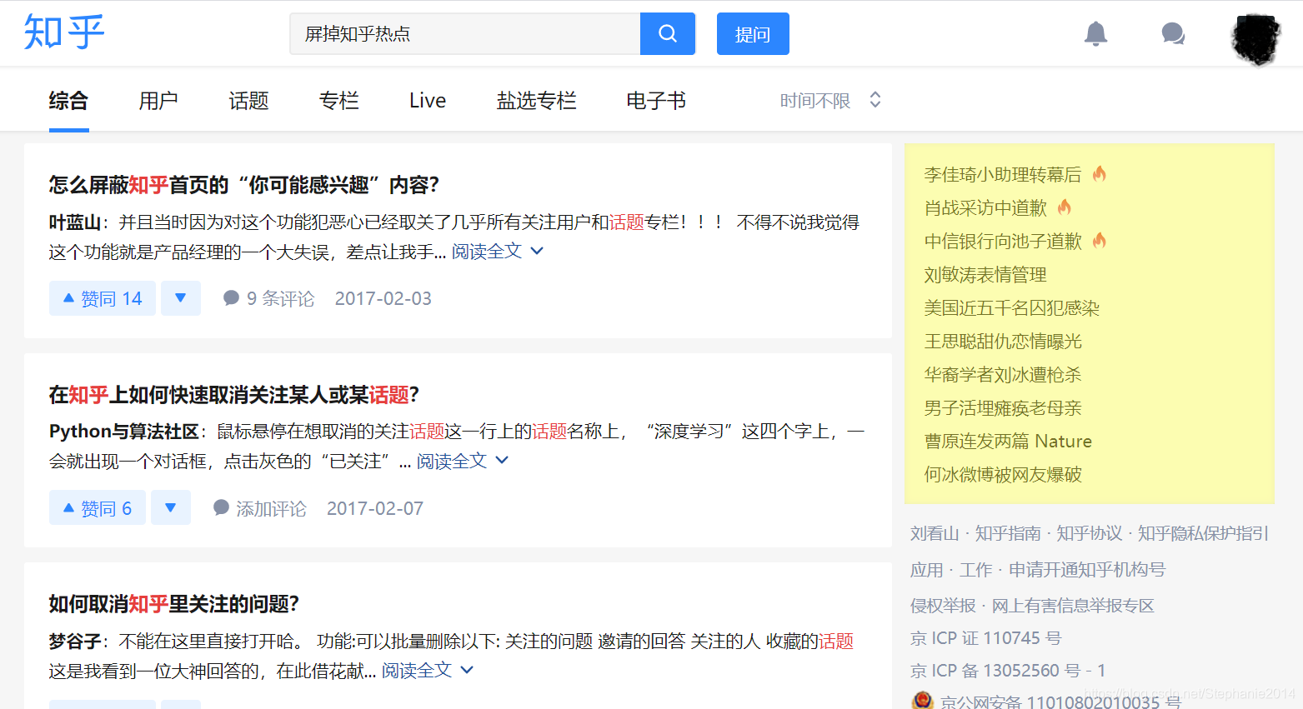Upvote 赞同 6 on Python与算法社区's answer

pos(98,508)
